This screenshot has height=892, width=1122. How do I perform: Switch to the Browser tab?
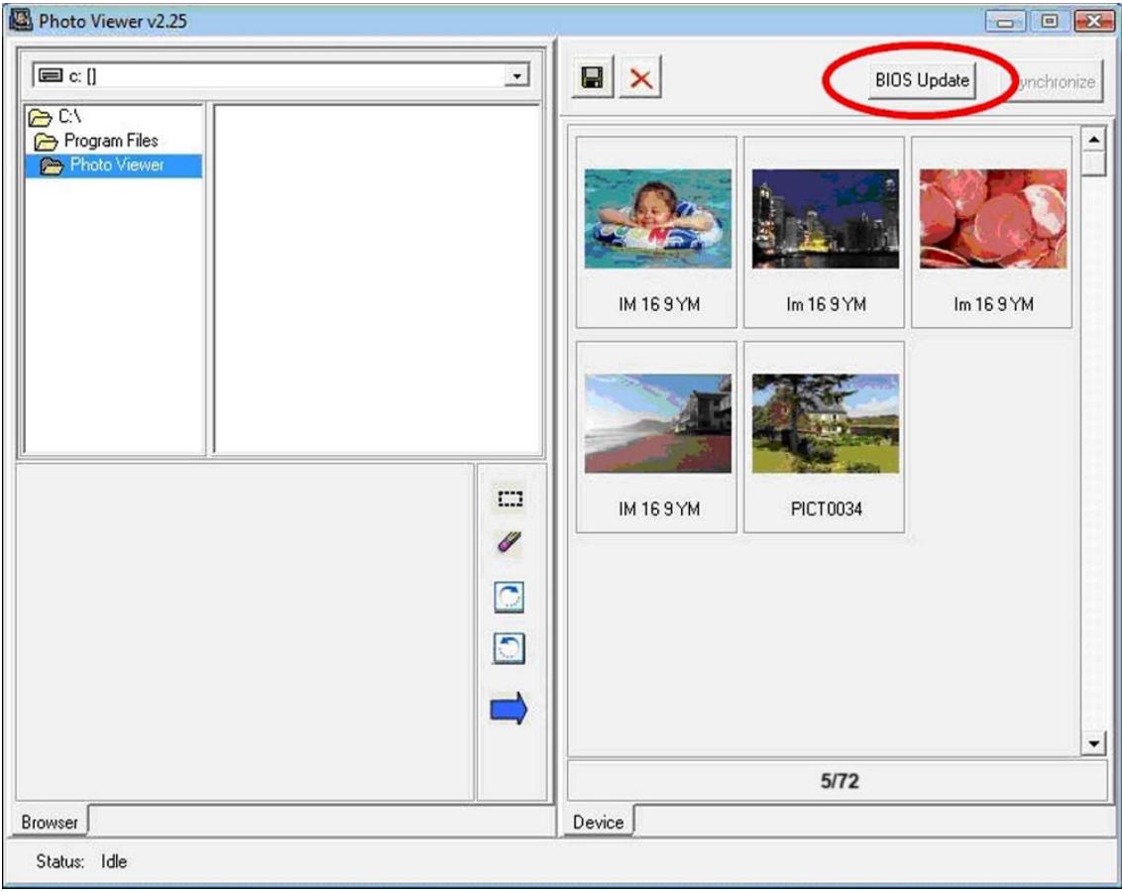pos(51,823)
